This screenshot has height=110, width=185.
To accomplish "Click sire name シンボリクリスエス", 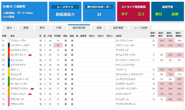I will tap(125, 79).
